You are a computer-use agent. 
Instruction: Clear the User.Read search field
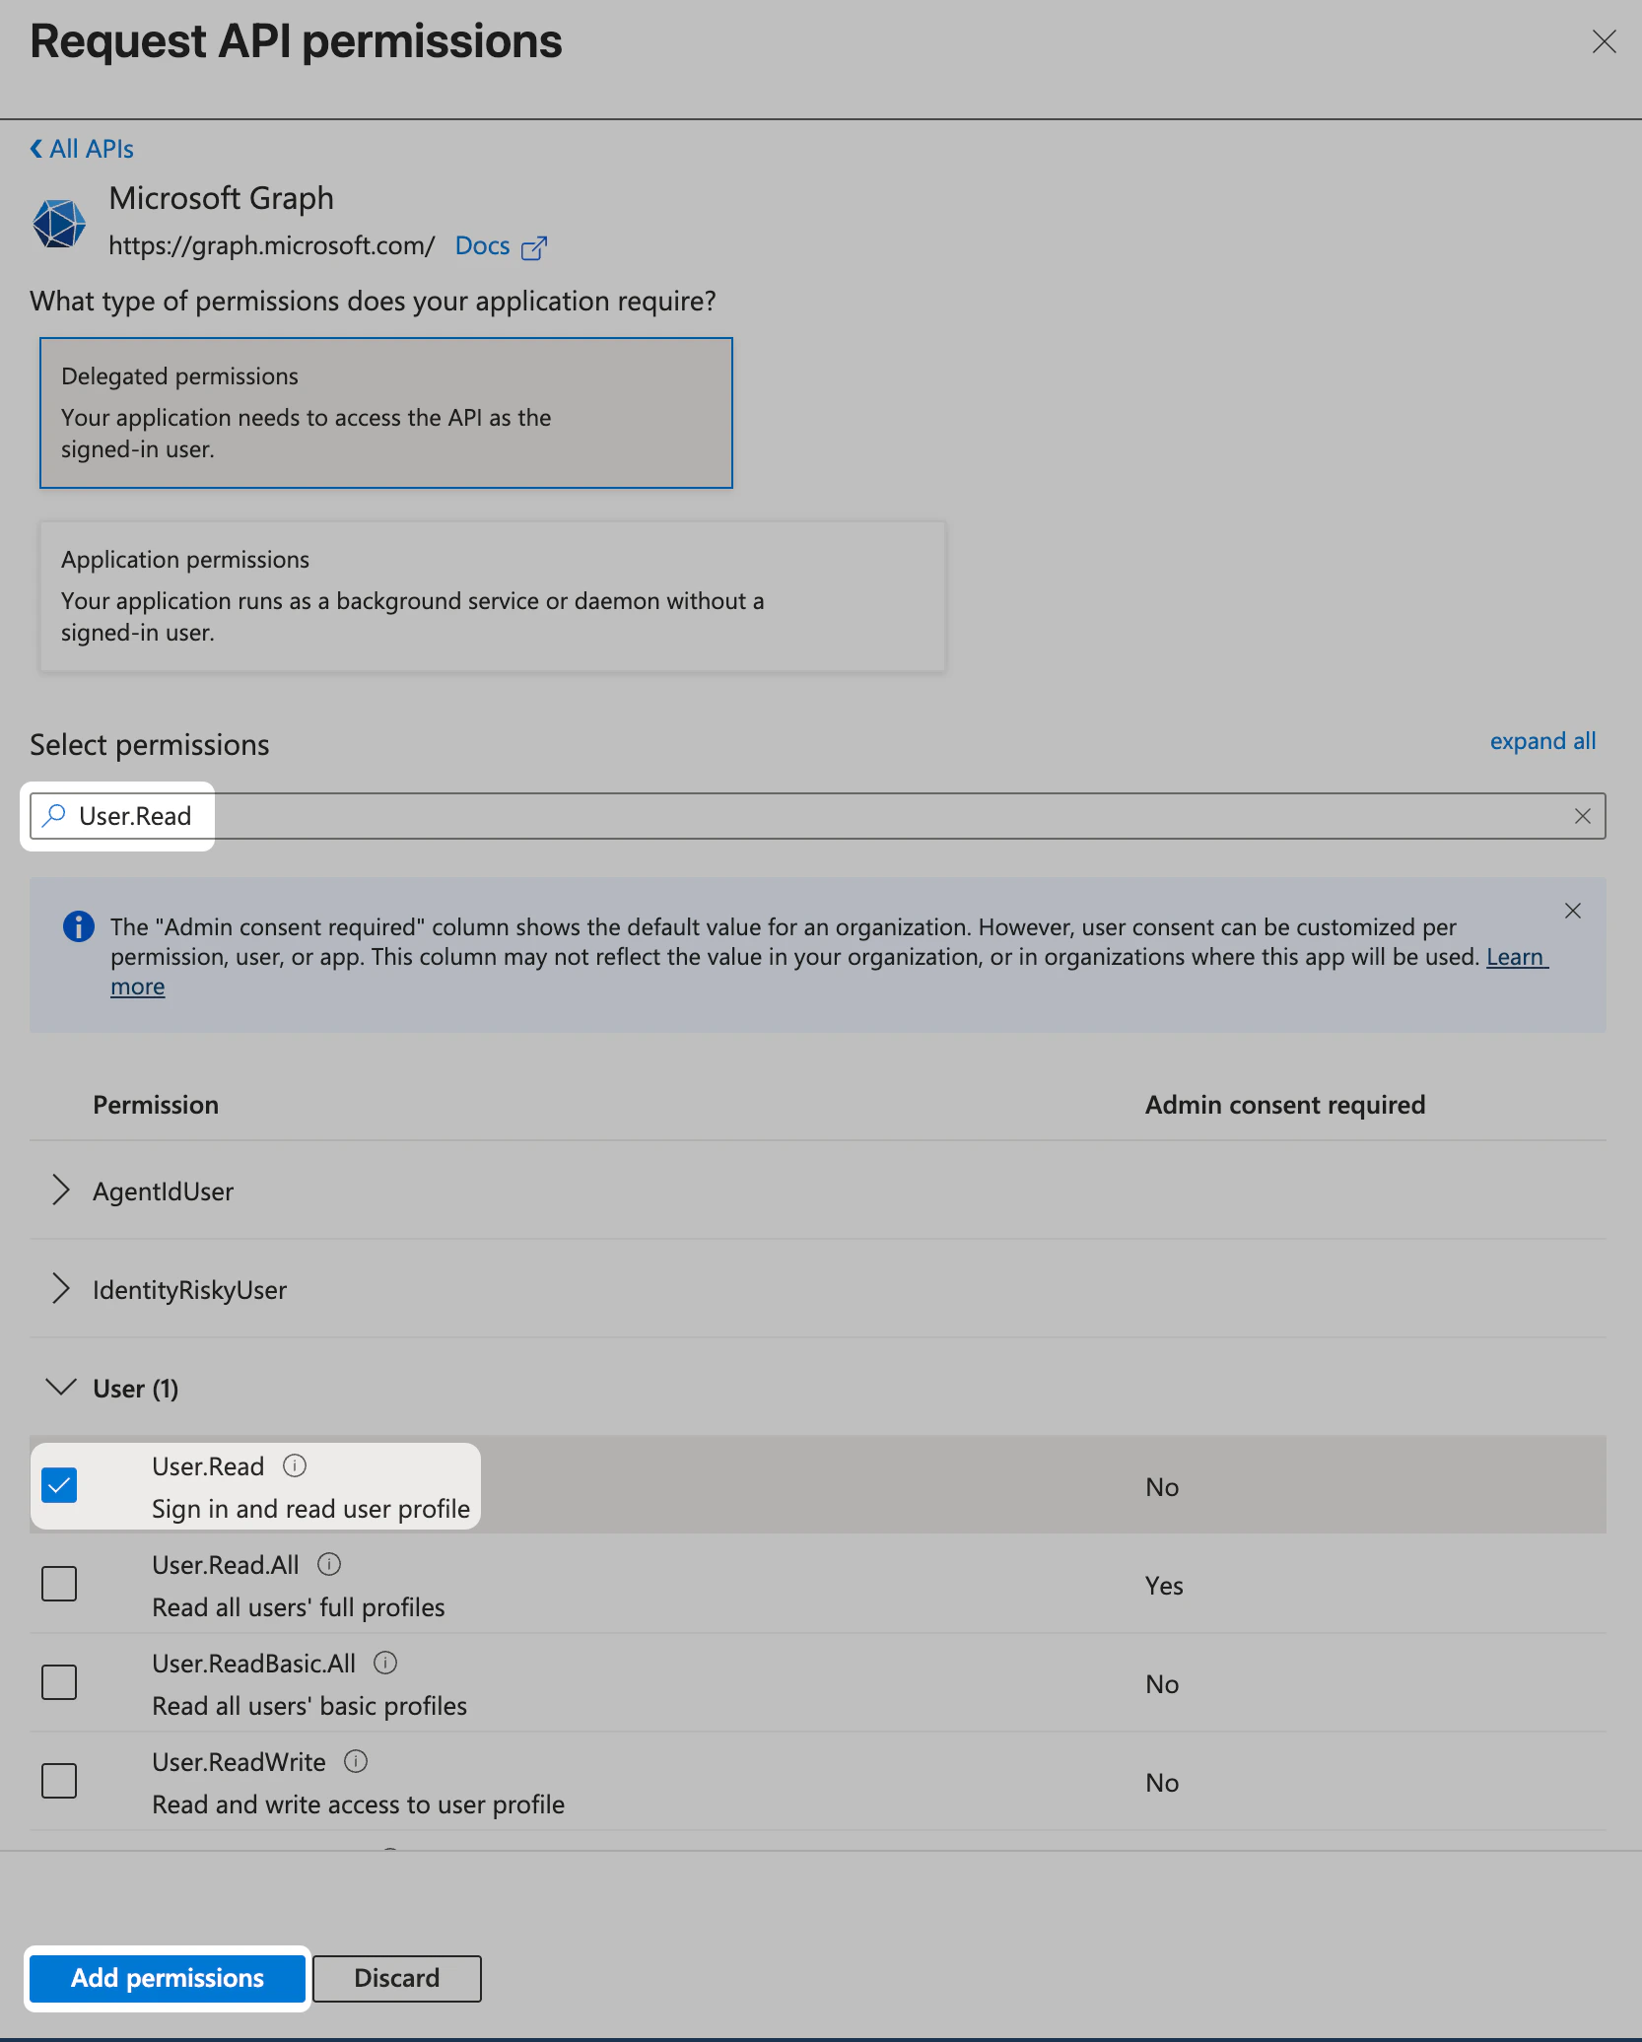[x=1583, y=815]
